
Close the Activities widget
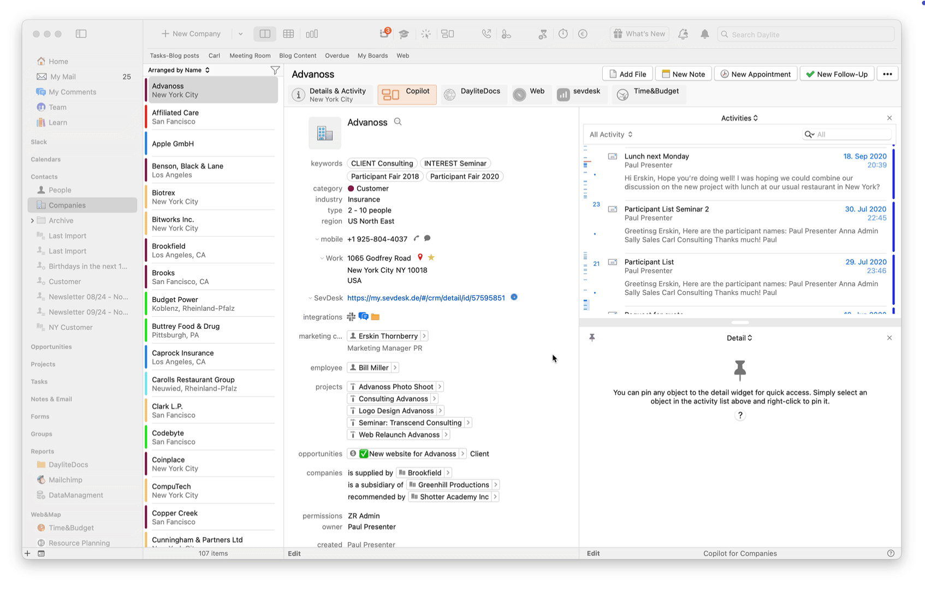[890, 118]
